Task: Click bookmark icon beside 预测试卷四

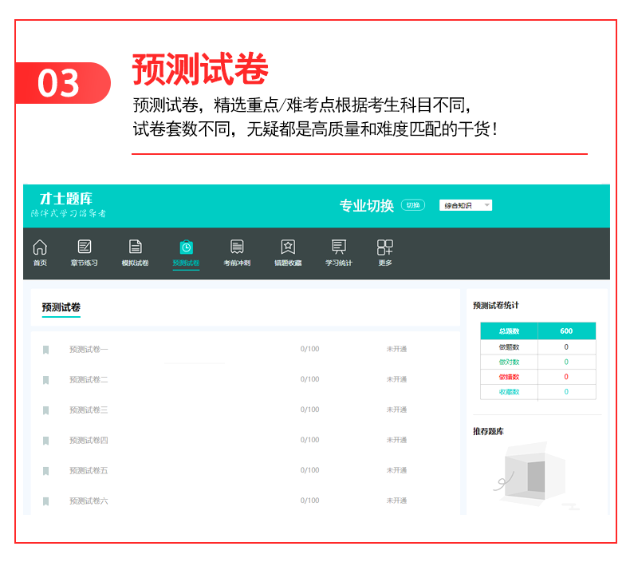Action: coord(45,441)
